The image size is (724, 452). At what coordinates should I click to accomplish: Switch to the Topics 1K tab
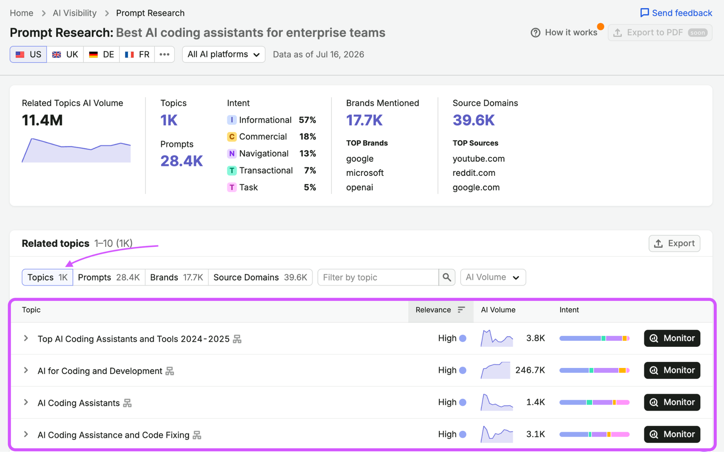tap(48, 277)
